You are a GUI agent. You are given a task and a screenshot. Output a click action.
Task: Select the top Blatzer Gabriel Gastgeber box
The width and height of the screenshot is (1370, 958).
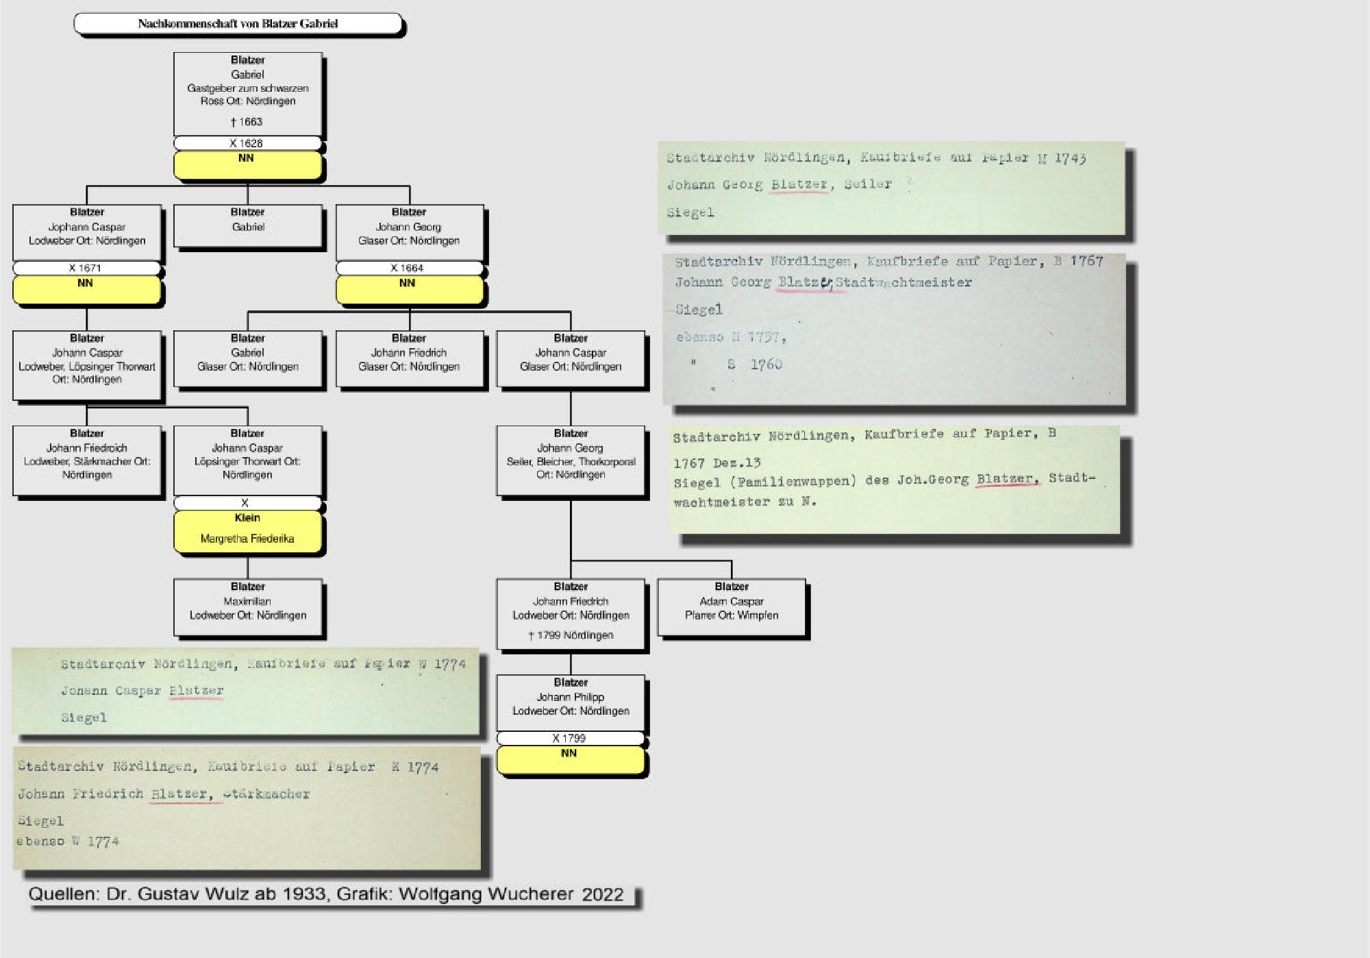click(x=247, y=93)
